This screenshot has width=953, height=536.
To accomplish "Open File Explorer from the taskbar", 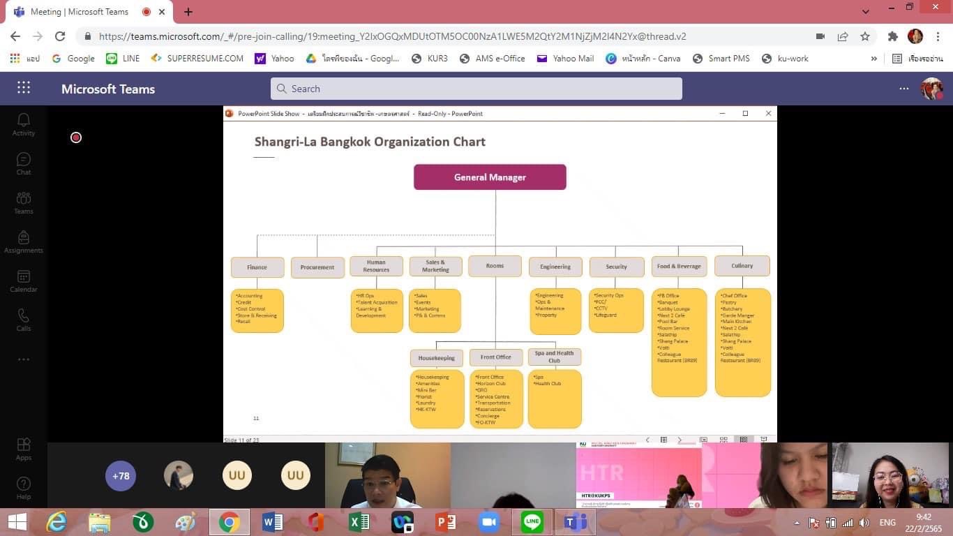I will (x=100, y=522).
